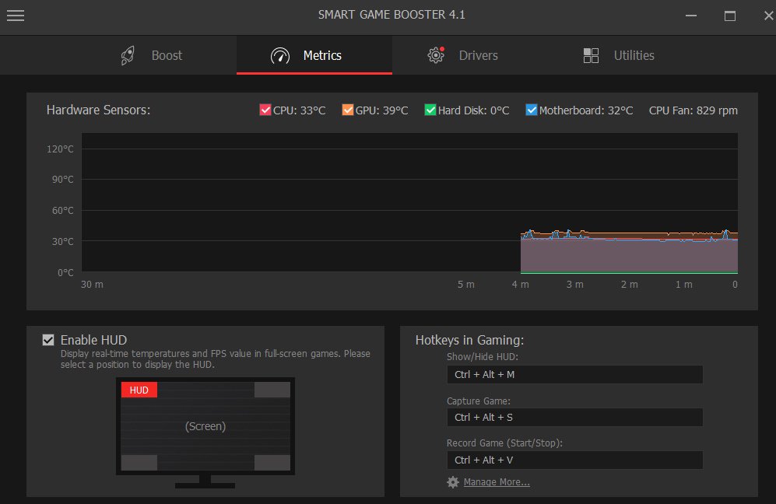
Task: Select top-left HUD position on screen preview
Action: tap(139, 390)
